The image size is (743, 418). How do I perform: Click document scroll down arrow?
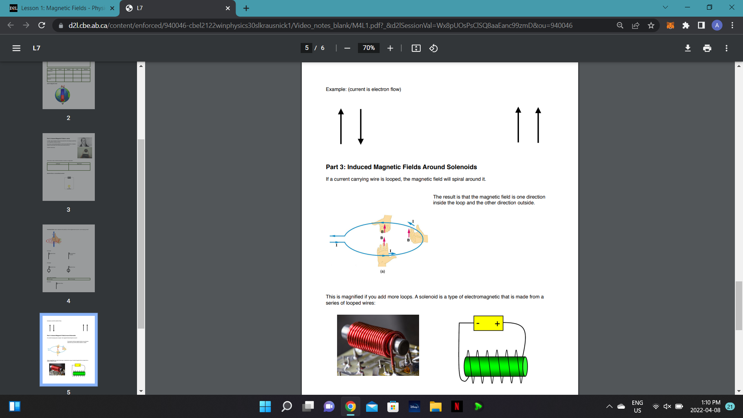click(x=739, y=391)
